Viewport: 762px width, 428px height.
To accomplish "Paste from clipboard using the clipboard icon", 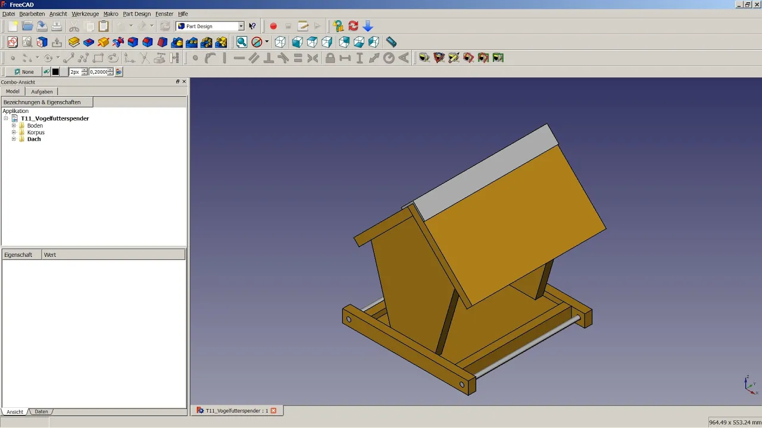I will [104, 26].
